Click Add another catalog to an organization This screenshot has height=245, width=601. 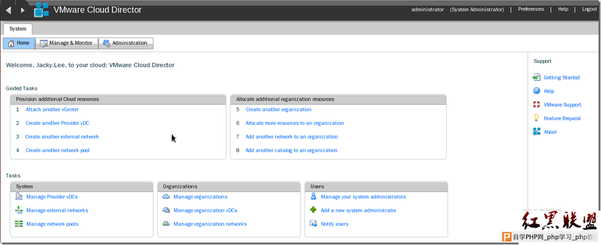tap(291, 150)
